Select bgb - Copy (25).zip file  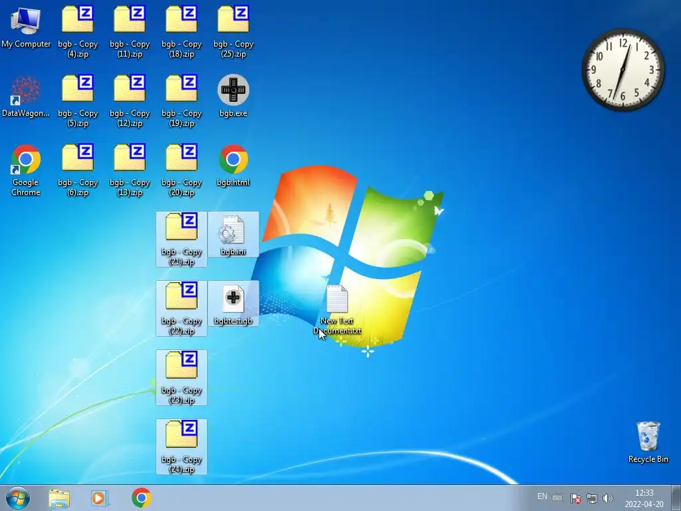(x=233, y=32)
